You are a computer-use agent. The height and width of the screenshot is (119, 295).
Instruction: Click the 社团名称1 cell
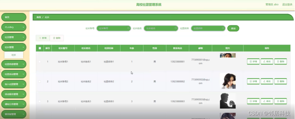point(109,62)
